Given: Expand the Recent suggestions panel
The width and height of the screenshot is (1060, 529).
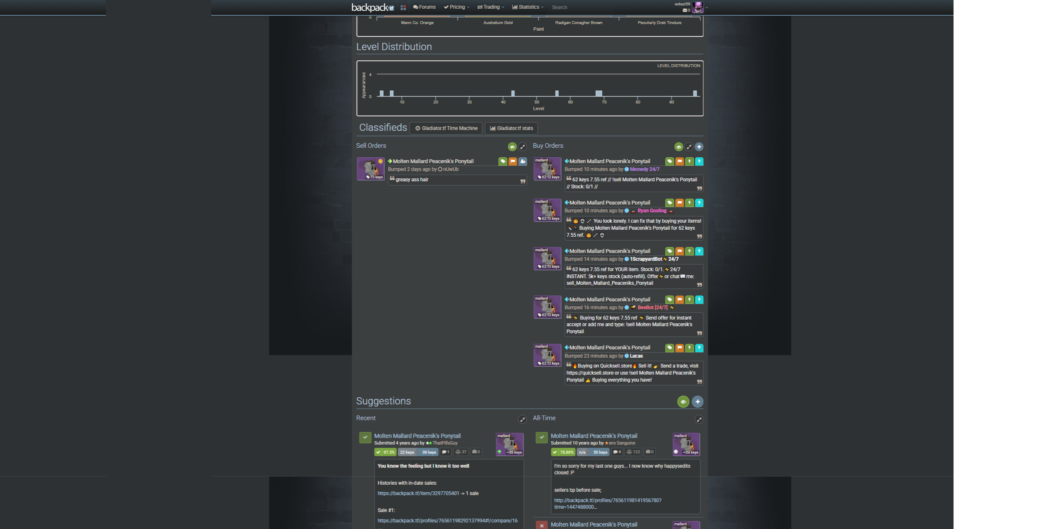Looking at the screenshot, I should pos(522,419).
